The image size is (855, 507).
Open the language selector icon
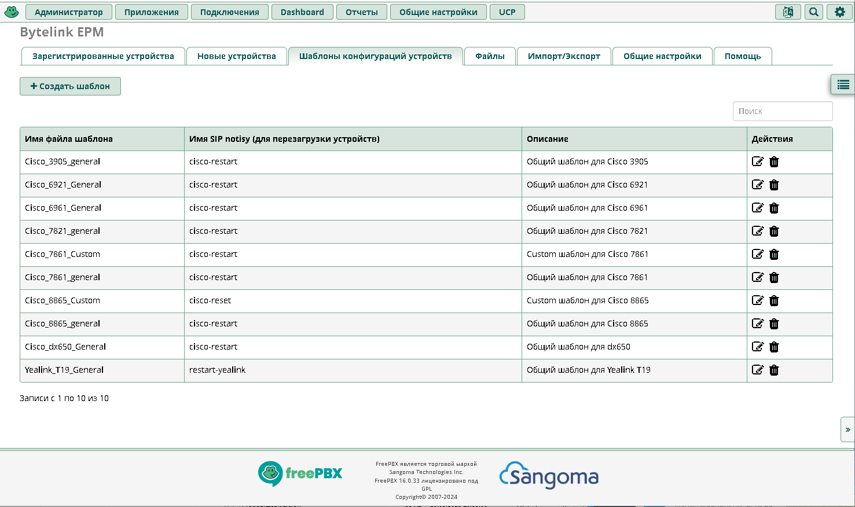[788, 12]
